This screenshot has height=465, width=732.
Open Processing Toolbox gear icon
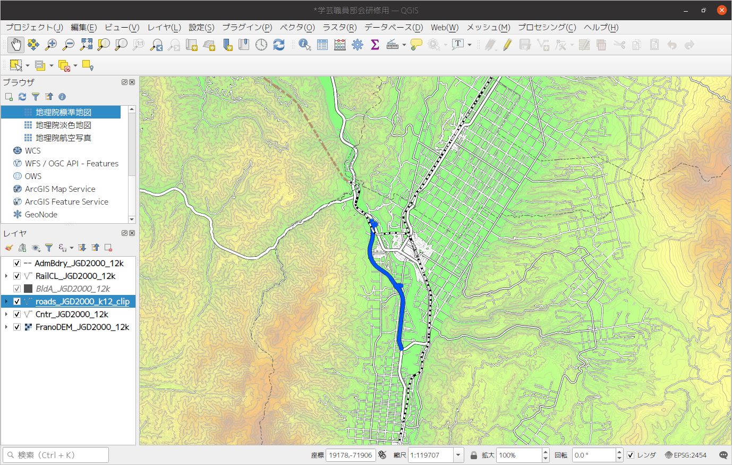coord(358,45)
